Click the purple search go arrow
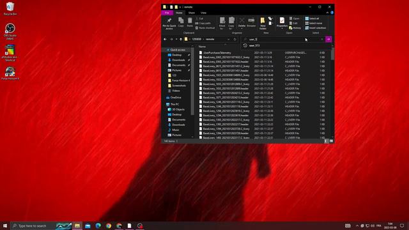The image size is (409, 230). coord(328,39)
